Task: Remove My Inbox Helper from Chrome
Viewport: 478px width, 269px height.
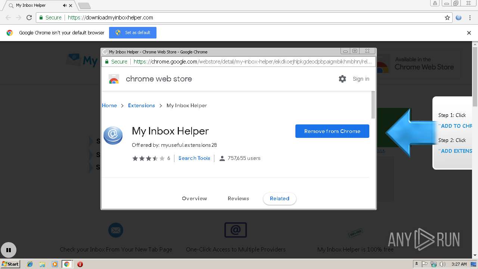Action: point(332,131)
